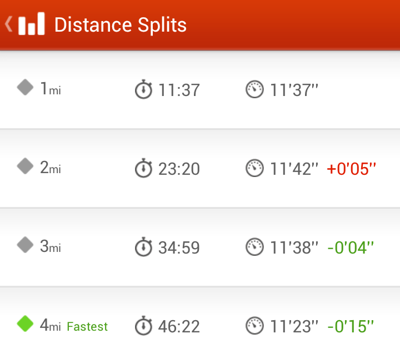The width and height of the screenshot is (400, 364).
Task: Select the 46:22 elapsed time
Action: coord(179,327)
